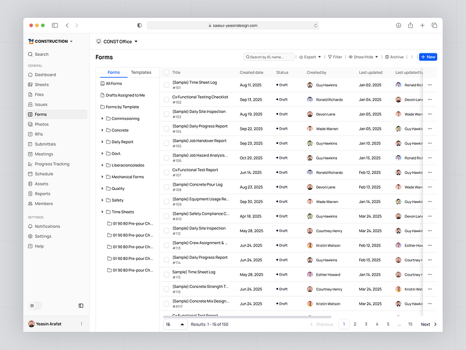Click the Photos icon in sidebar
The width and height of the screenshot is (466, 350).
[30, 124]
